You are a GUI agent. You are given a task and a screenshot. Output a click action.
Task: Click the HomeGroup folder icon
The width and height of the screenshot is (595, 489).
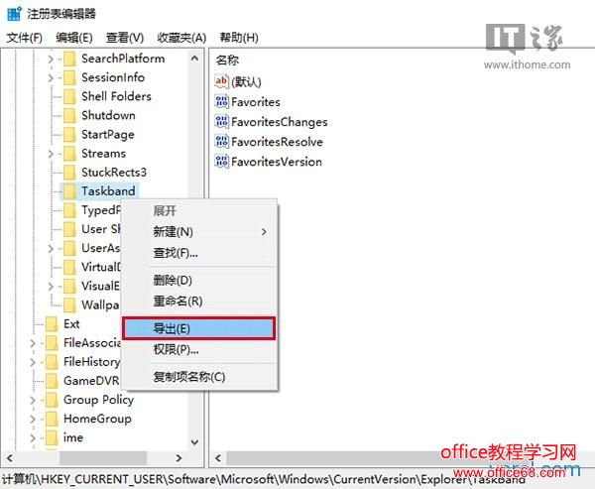pyautogui.click(x=52, y=419)
